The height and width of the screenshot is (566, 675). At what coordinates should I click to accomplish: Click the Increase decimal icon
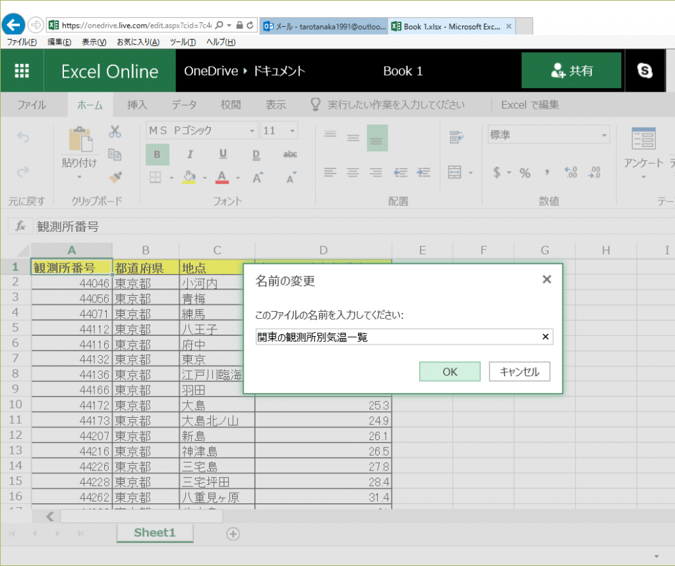point(571,173)
